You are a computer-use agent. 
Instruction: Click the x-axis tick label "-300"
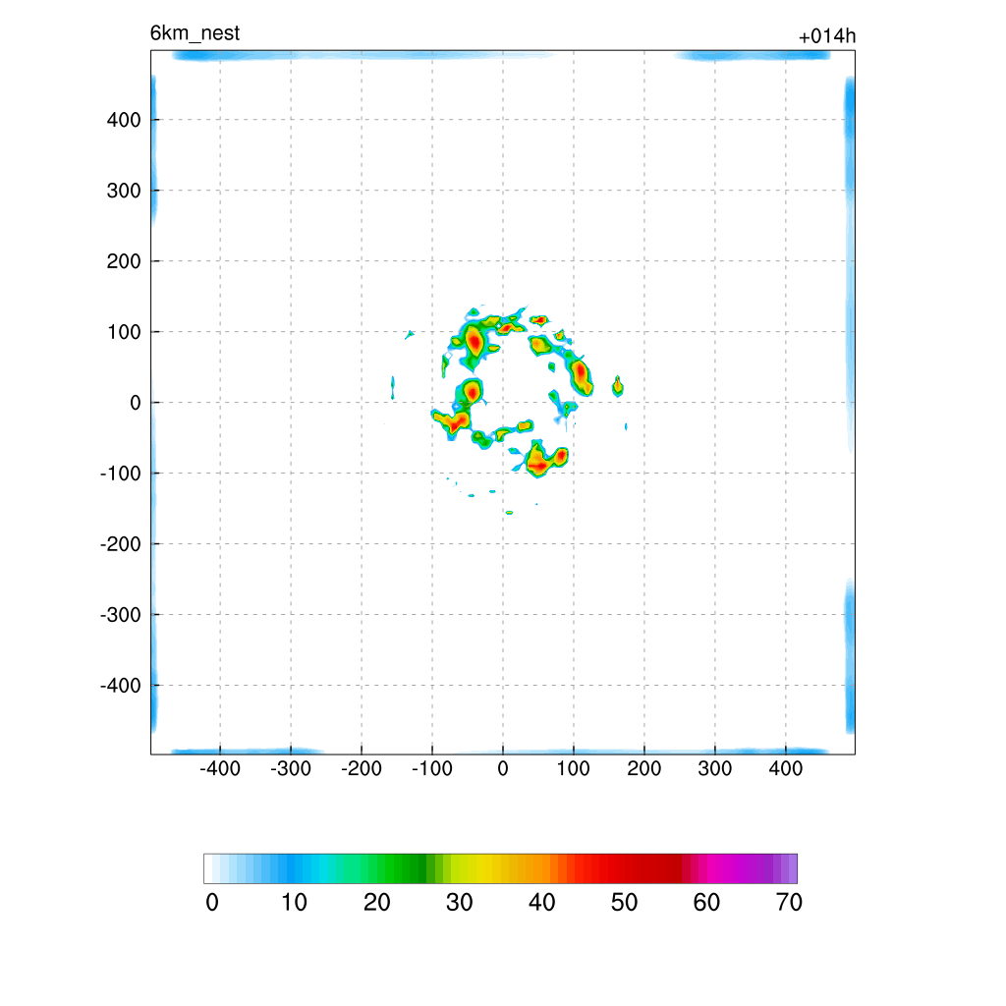pos(291,768)
